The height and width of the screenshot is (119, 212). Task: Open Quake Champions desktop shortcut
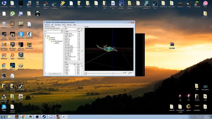[x=54, y=5]
